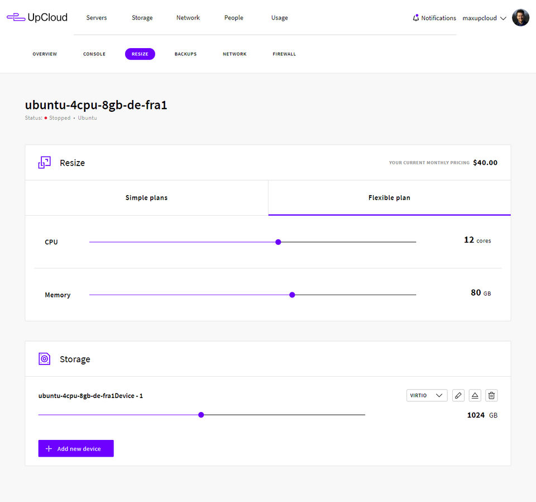Click the Memory slider handle

(292, 295)
